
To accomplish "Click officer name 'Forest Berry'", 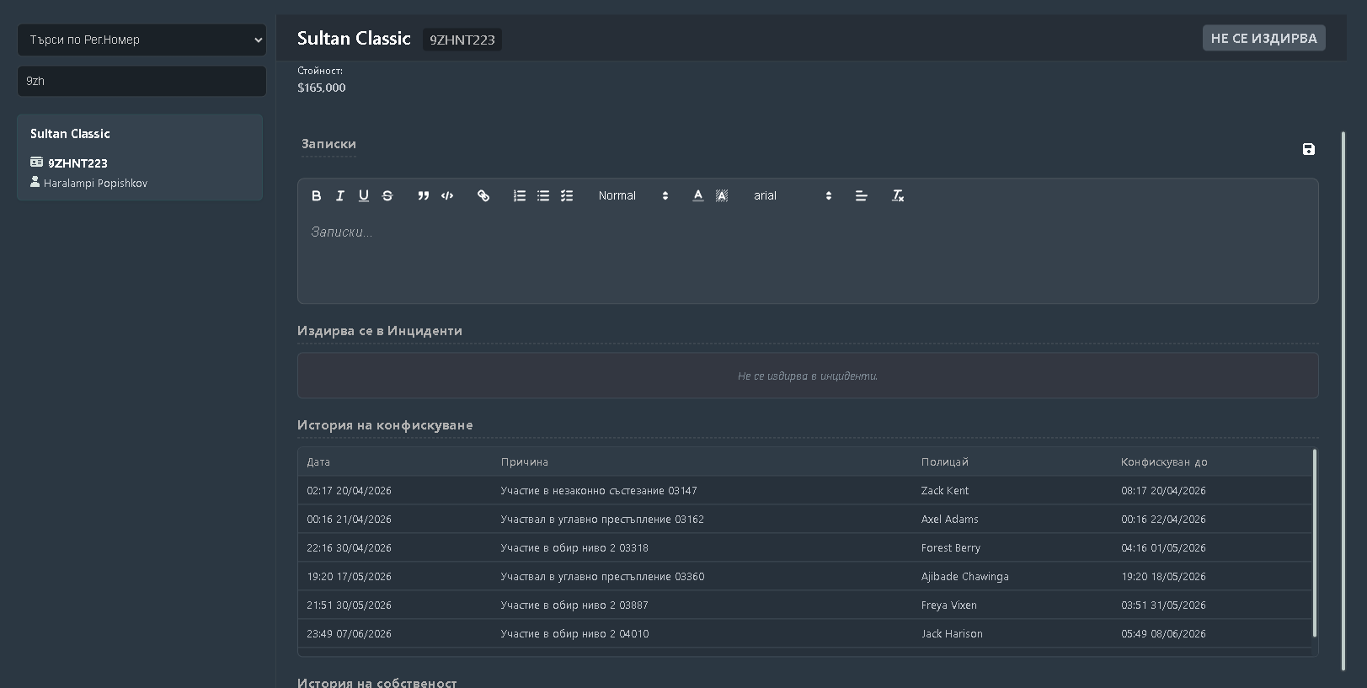I will pyautogui.click(x=951, y=548).
